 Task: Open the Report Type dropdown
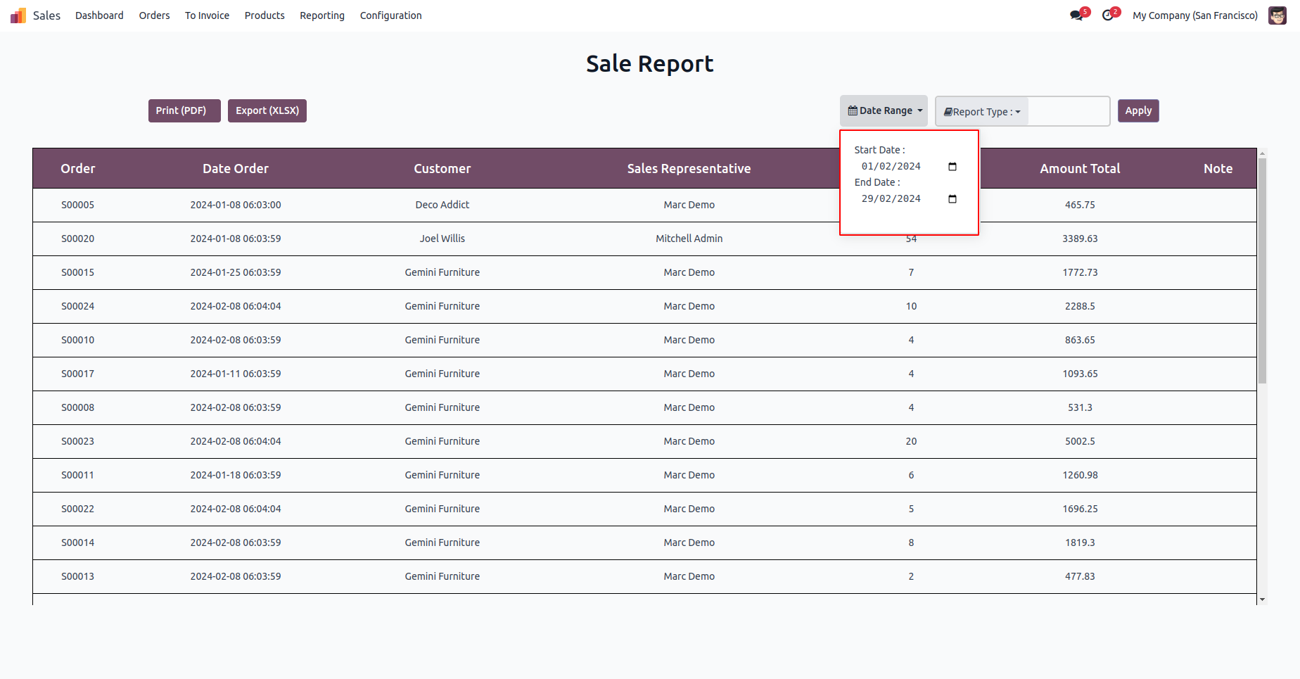pyautogui.click(x=982, y=112)
